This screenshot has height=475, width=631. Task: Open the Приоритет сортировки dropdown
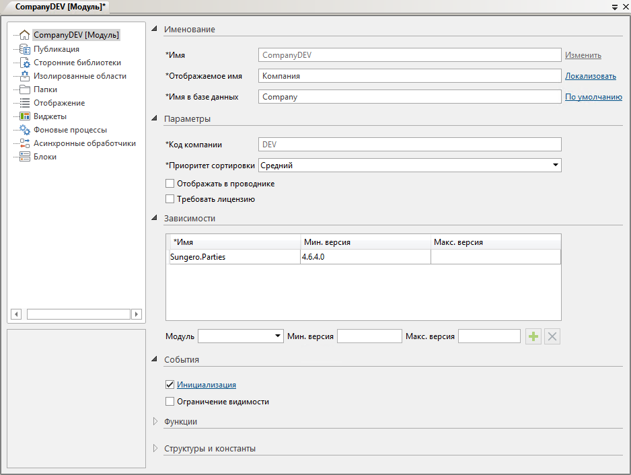click(x=555, y=165)
